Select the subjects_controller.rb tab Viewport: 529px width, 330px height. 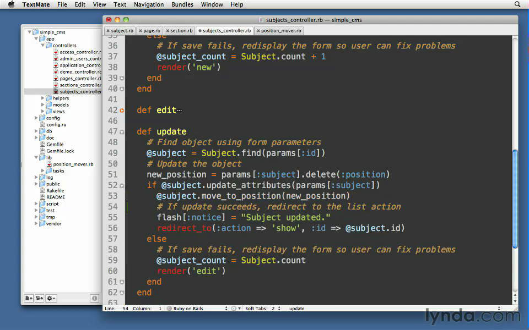point(225,30)
